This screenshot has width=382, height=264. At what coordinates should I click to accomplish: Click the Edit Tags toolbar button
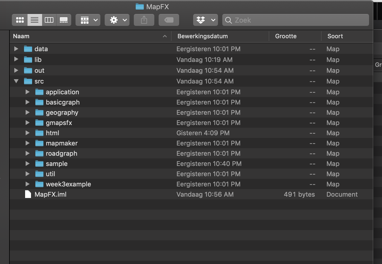(x=169, y=20)
